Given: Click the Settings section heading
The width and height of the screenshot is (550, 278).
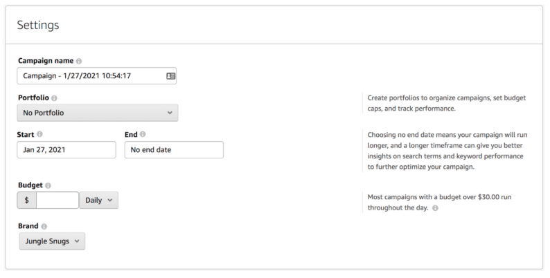Looking at the screenshot, I should pos(39,26).
